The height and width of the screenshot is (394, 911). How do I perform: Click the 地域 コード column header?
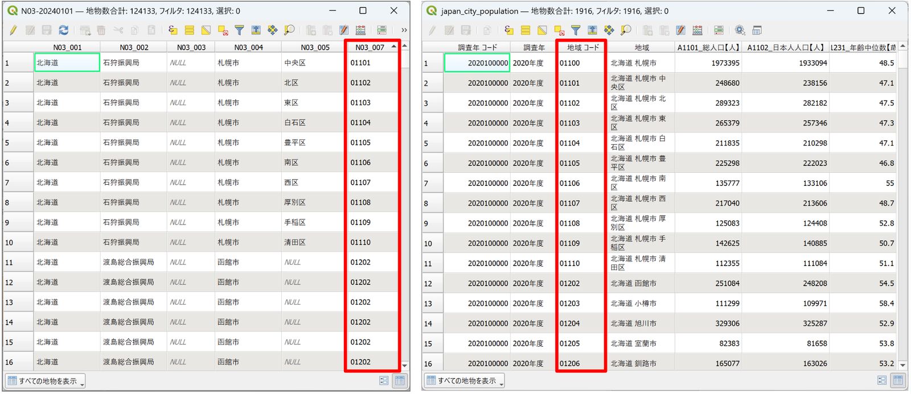(582, 47)
